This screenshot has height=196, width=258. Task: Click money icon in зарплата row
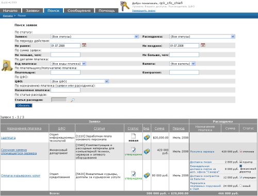(147, 137)
